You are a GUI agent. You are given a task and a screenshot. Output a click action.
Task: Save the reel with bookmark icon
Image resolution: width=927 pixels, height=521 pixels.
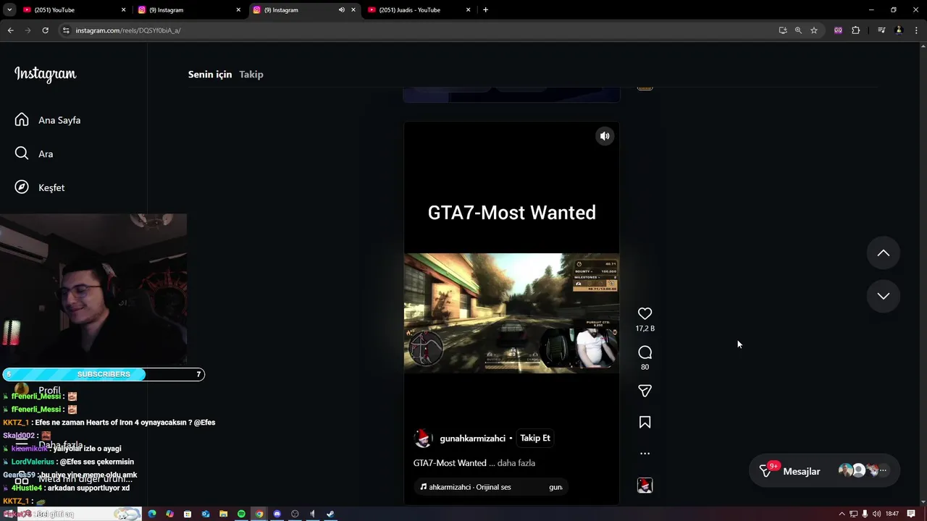(x=645, y=422)
